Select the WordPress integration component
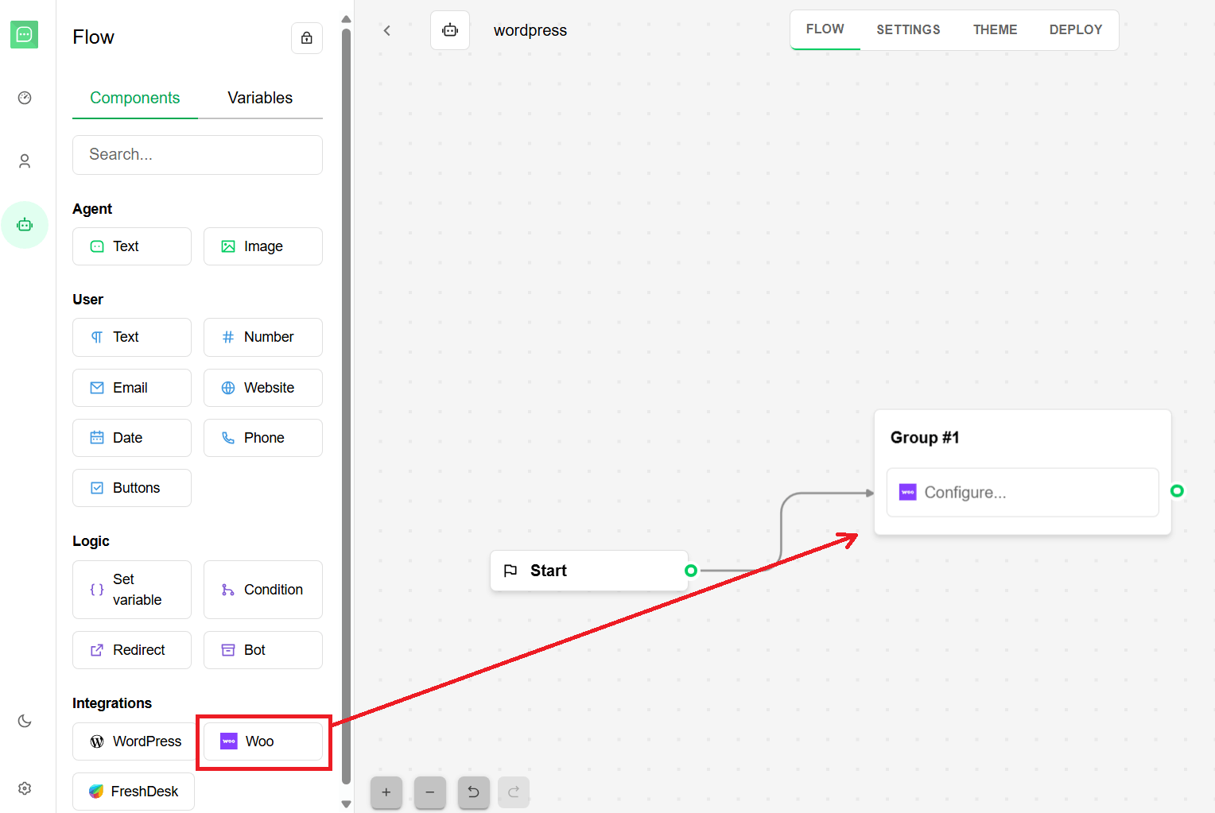Screen dimensions: 1215x813 (132, 741)
